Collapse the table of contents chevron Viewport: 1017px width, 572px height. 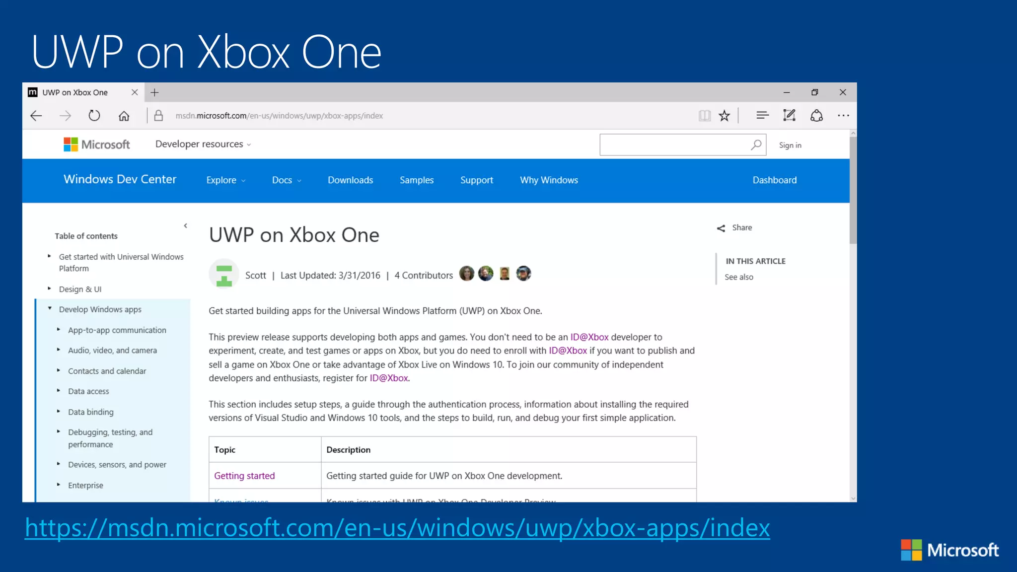186,226
